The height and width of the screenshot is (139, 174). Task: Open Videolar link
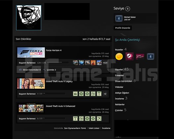point(119,87)
